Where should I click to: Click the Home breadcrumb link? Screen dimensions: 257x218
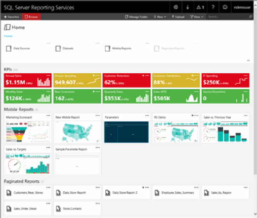tap(8, 36)
